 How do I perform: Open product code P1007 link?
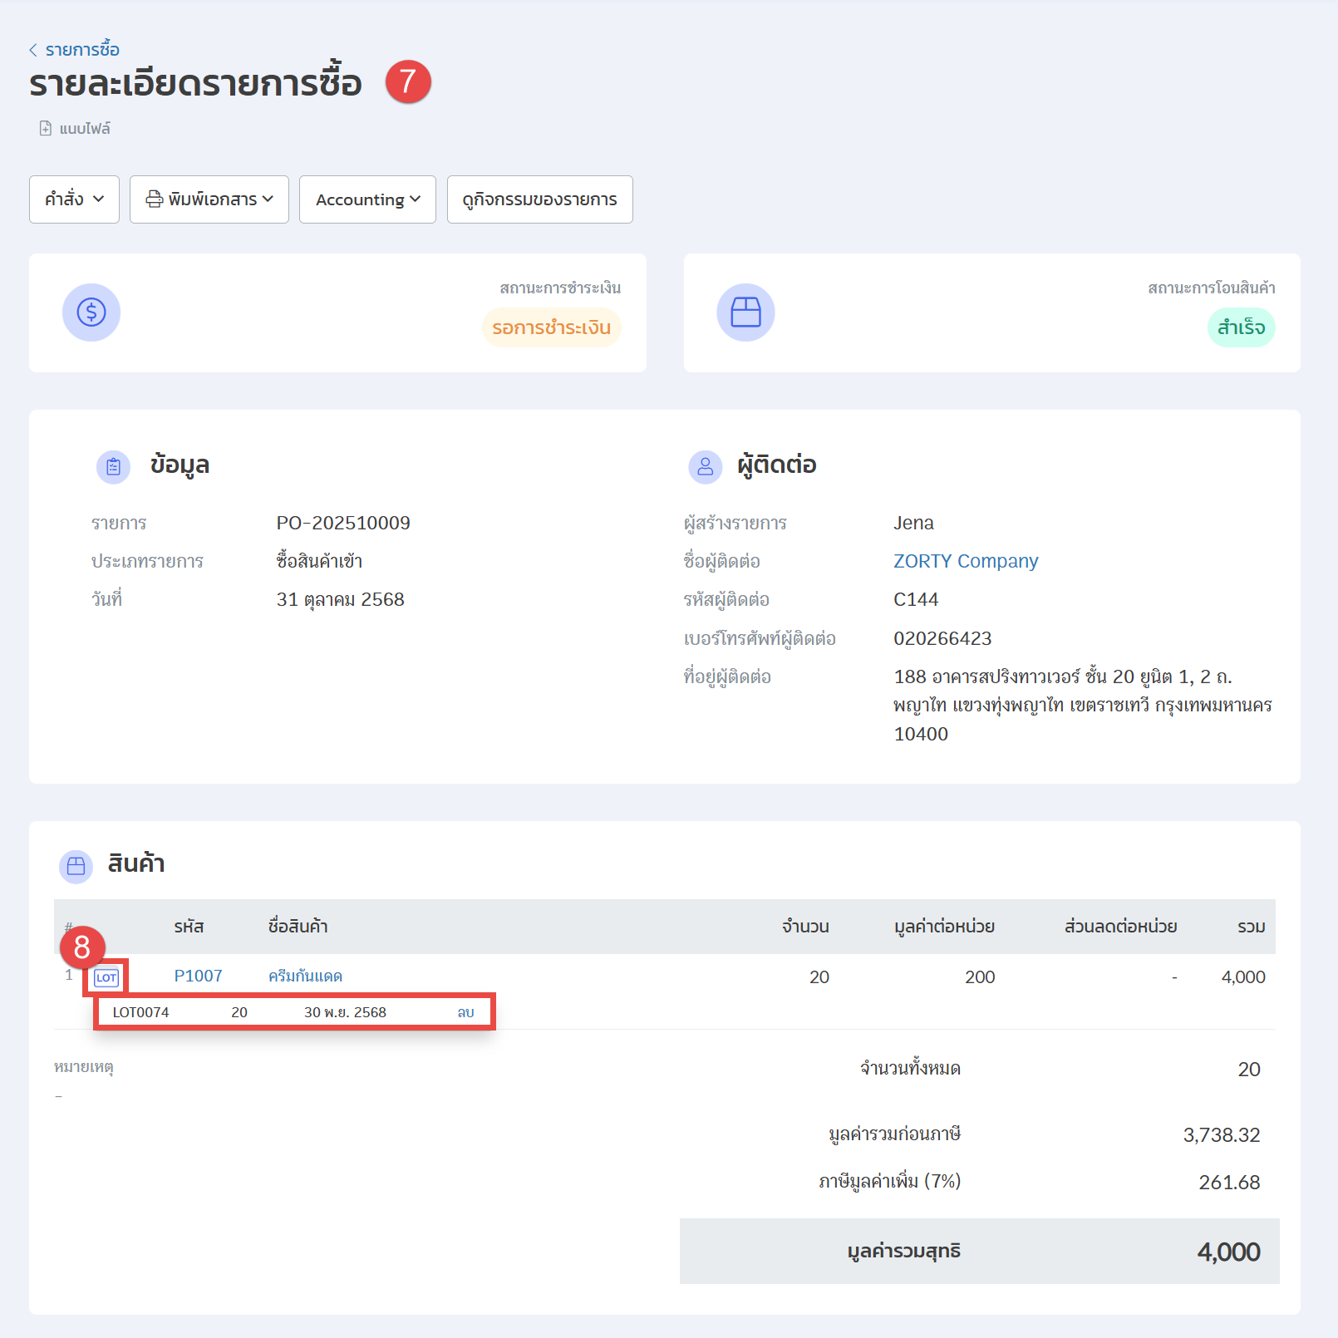[x=198, y=976]
